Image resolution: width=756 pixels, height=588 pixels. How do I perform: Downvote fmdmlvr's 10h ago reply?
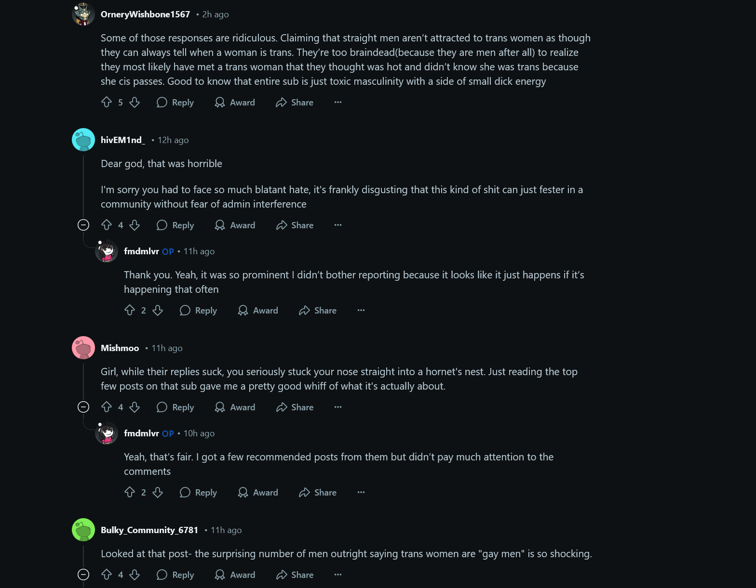[x=158, y=492]
